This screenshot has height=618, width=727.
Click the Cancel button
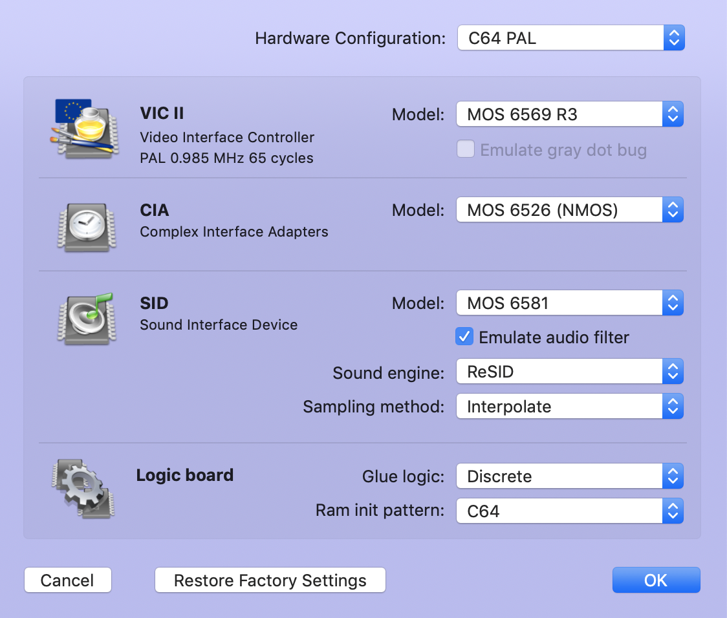coord(68,580)
